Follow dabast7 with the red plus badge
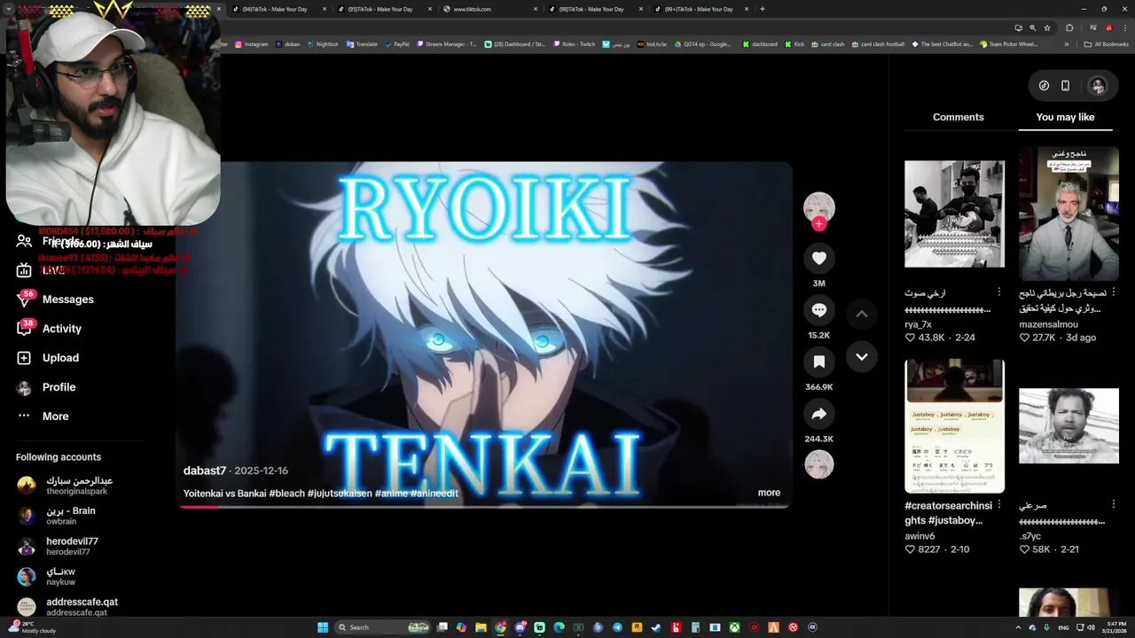The image size is (1135, 638). [x=819, y=224]
